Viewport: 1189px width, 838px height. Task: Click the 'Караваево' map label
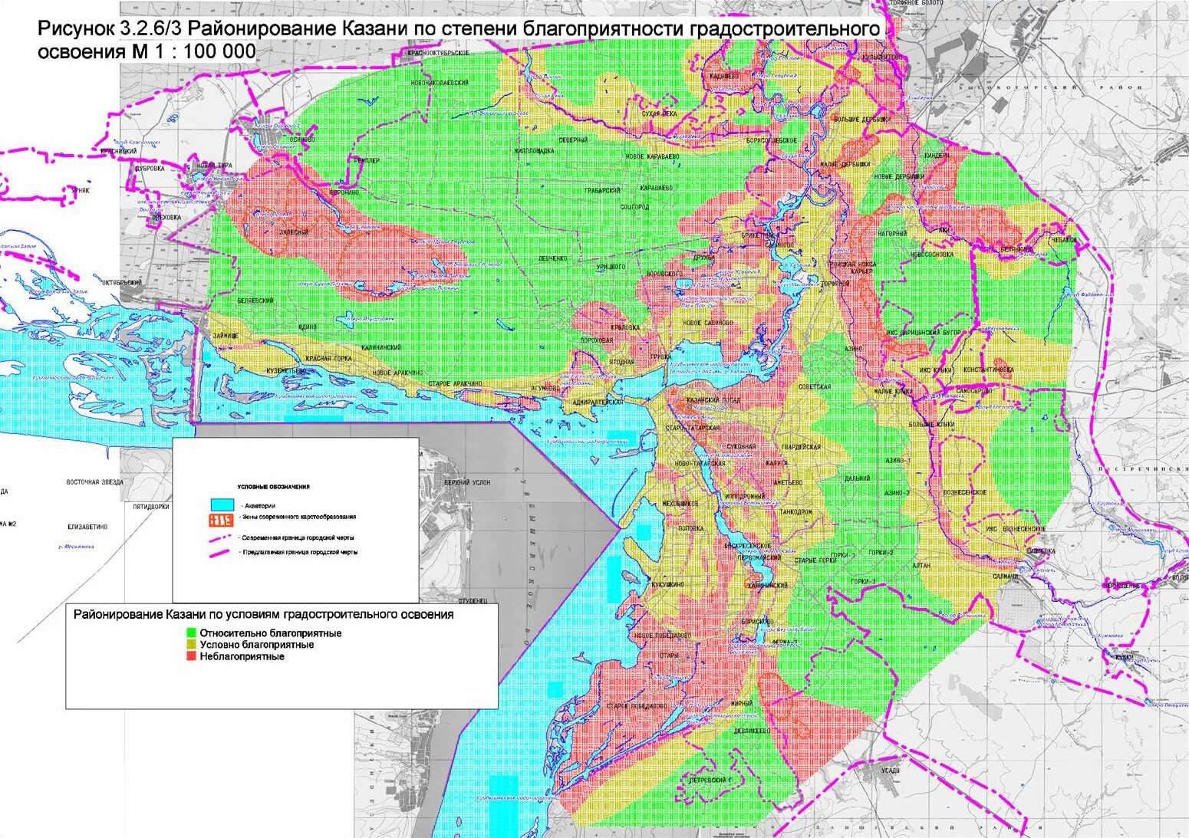[657, 189]
